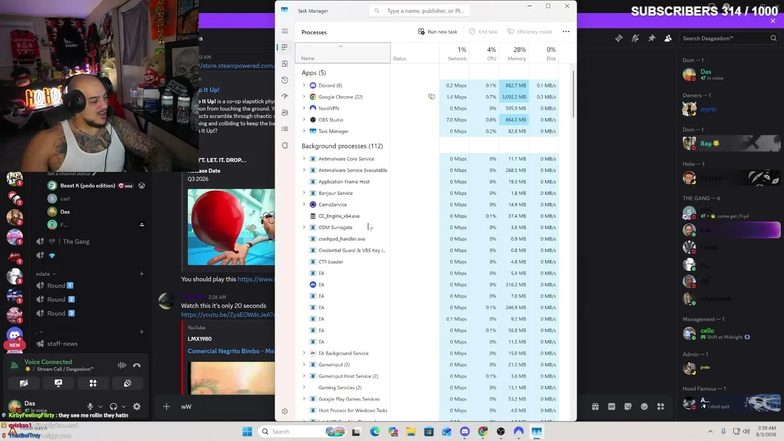The width and height of the screenshot is (784, 441).
Task: Open Task Manager navigation hamburger menu
Action: point(285,31)
